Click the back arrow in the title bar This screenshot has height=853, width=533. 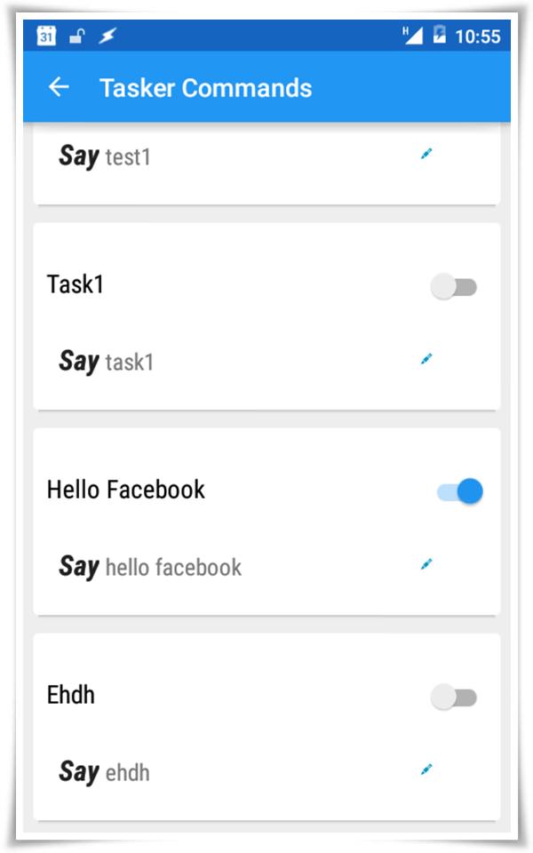pyautogui.click(x=60, y=88)
